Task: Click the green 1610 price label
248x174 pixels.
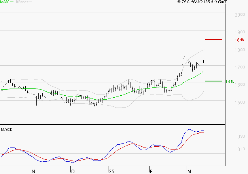Action: [x=230, y=81]
